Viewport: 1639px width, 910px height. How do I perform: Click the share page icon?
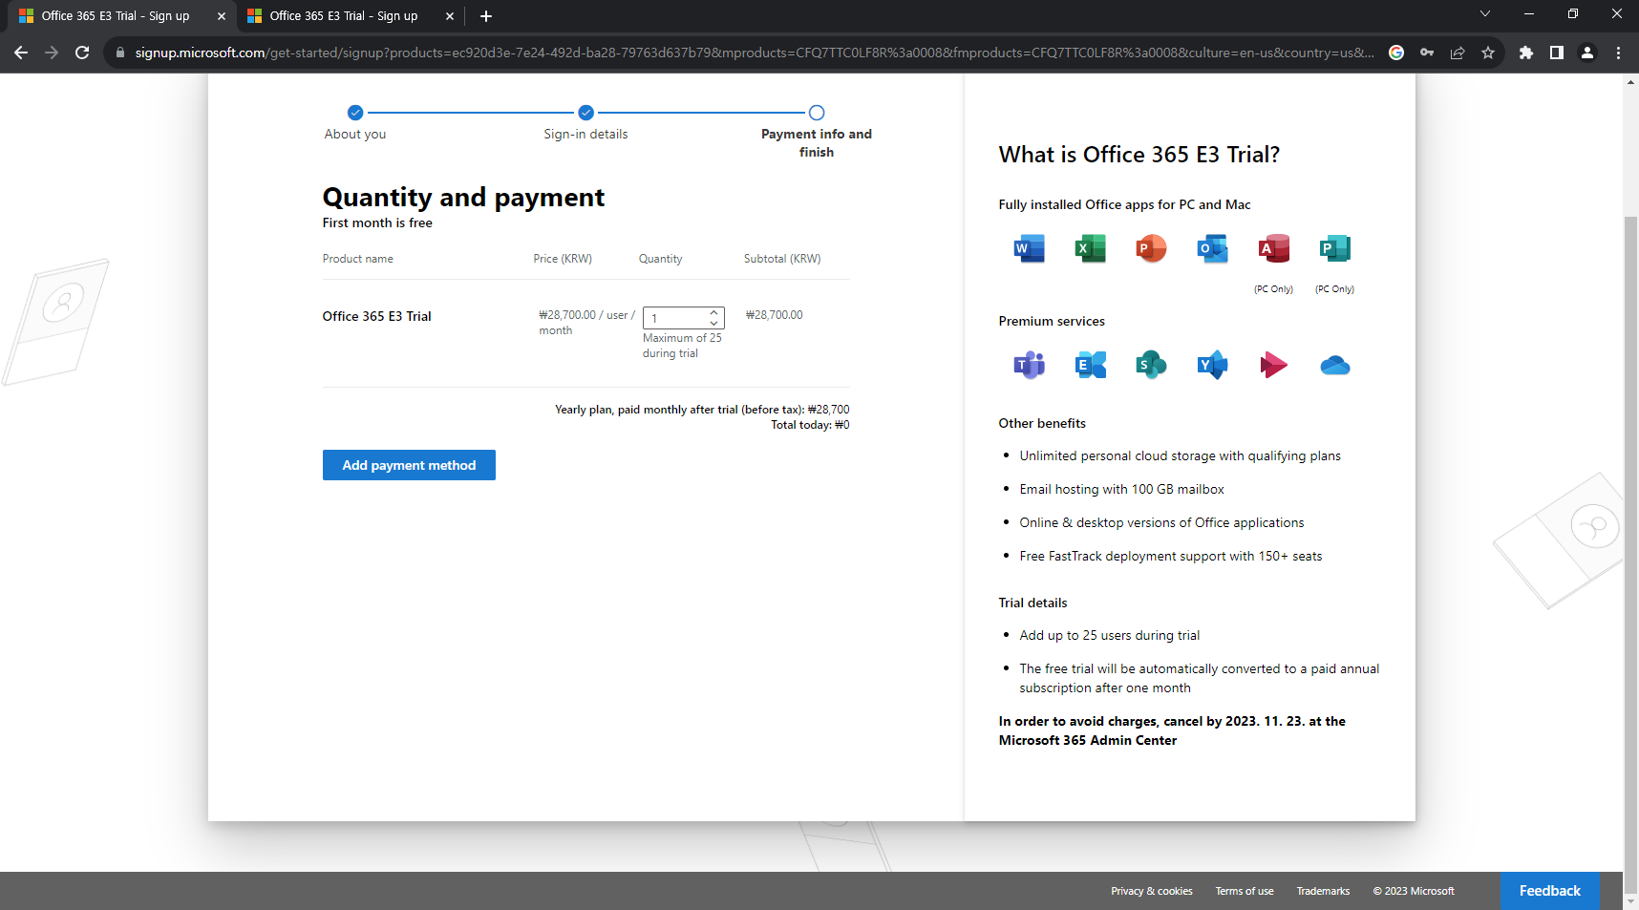coord(1458,53)
